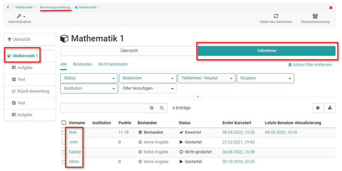The height and width of the screenshot is (171, 342).
Task: Clear search field with x icon
Action: 152,108
